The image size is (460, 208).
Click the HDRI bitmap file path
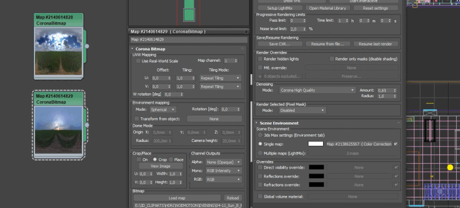pos(188,205)
